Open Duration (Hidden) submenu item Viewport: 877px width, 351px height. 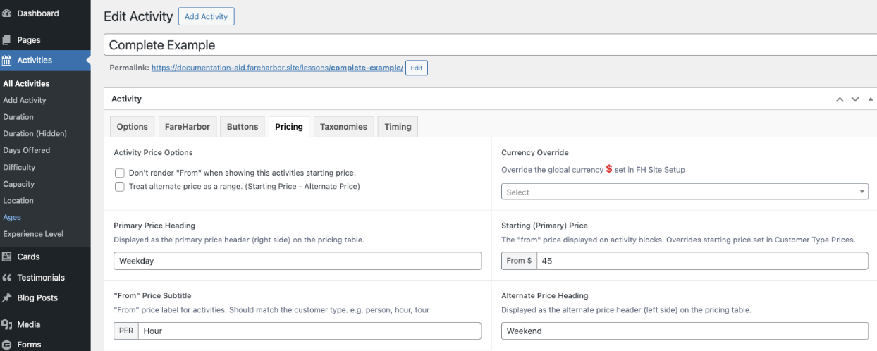[x=35, y=134]
